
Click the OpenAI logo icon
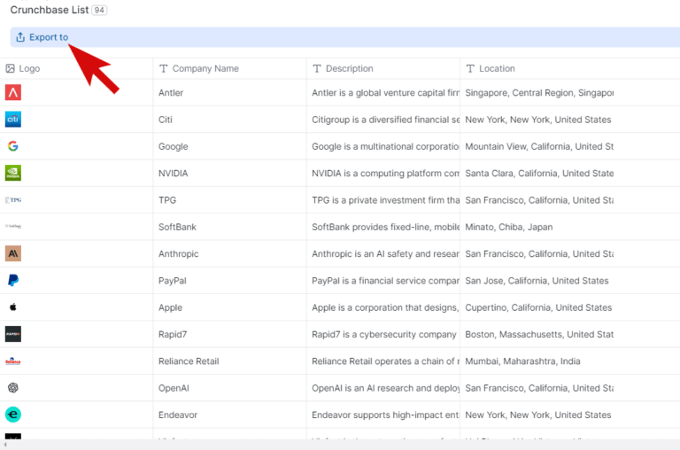coord(13,388)
